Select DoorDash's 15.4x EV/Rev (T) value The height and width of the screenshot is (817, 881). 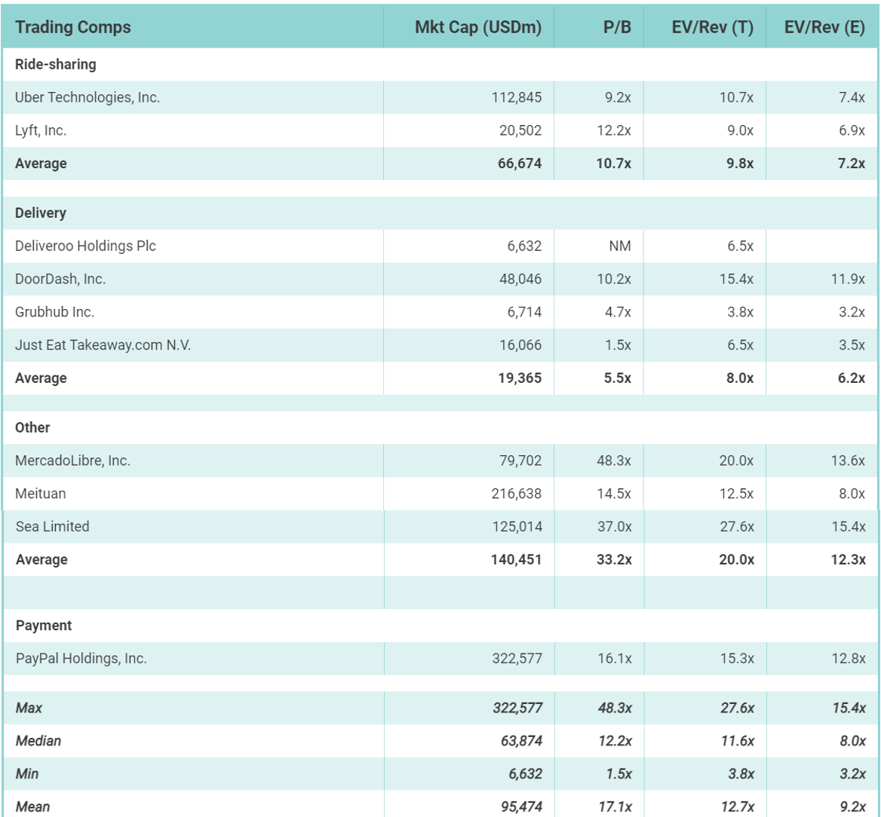(736, 279)
